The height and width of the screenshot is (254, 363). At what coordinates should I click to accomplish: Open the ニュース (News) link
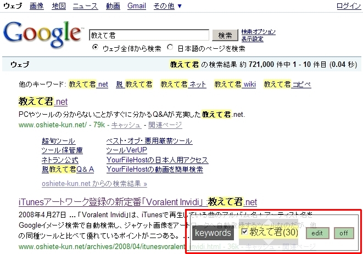(x=86, y=6)
